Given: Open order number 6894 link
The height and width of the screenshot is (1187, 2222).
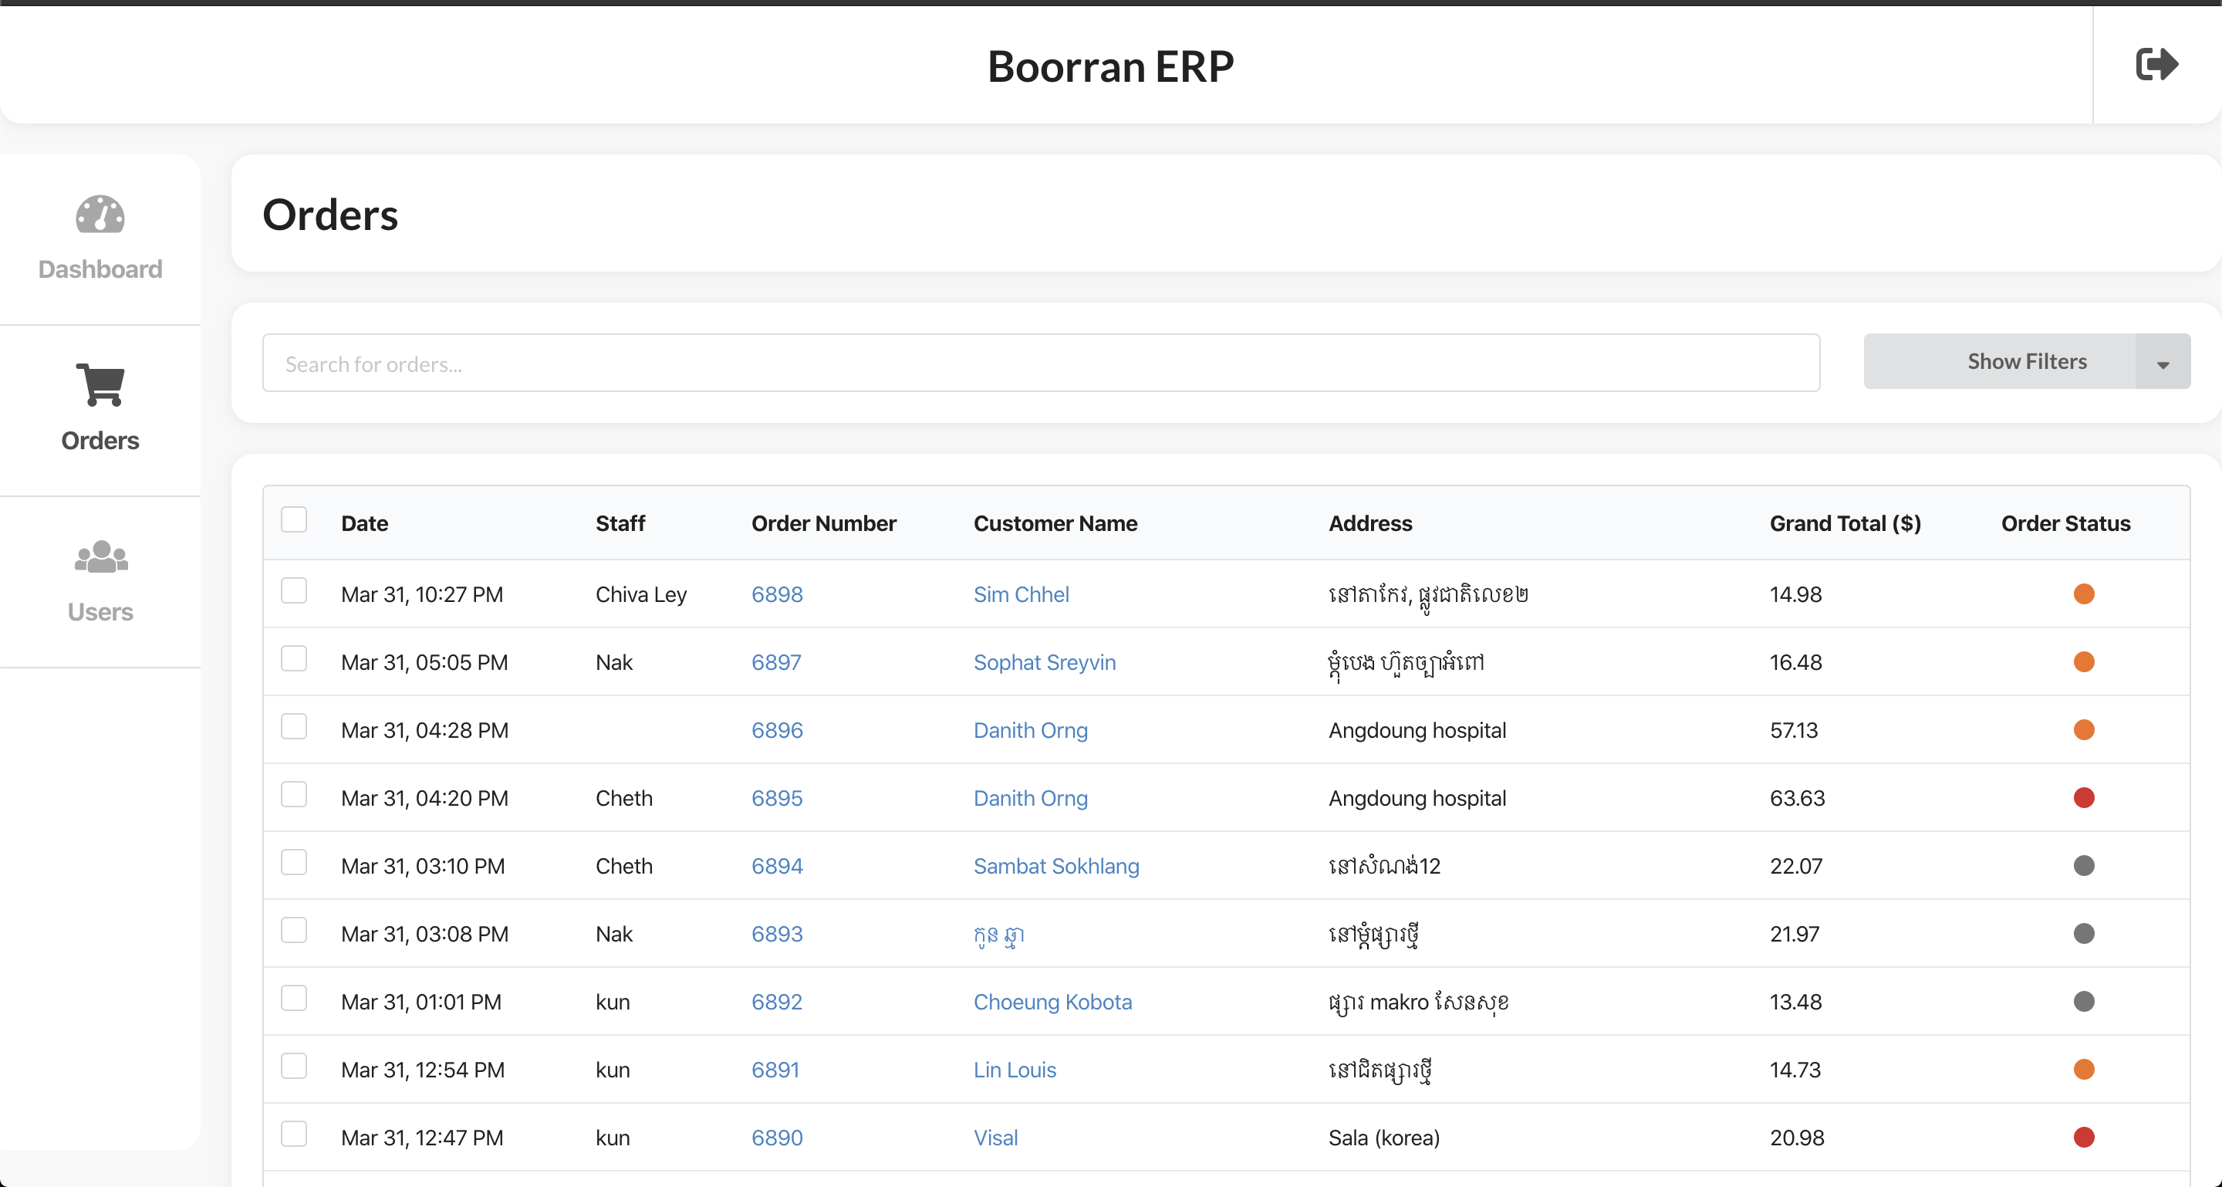Looking at the screenshot, I should pyautogui.click(x=777, y=866).
